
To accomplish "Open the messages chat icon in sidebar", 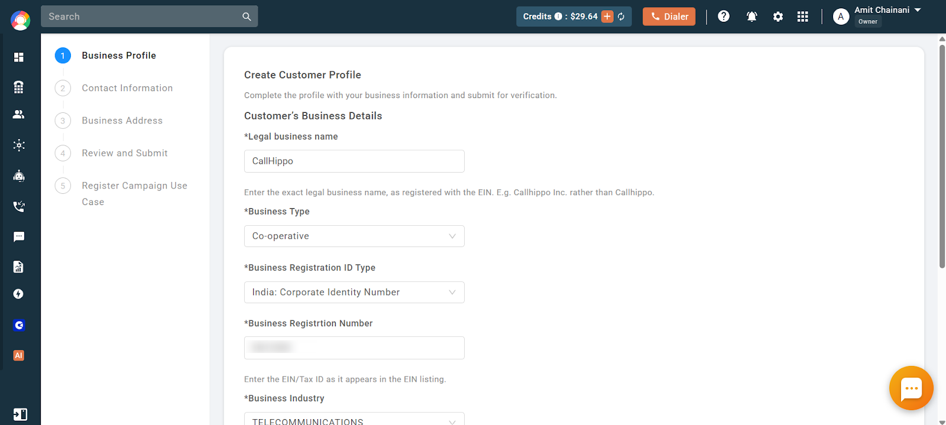I will pos(19,236).
